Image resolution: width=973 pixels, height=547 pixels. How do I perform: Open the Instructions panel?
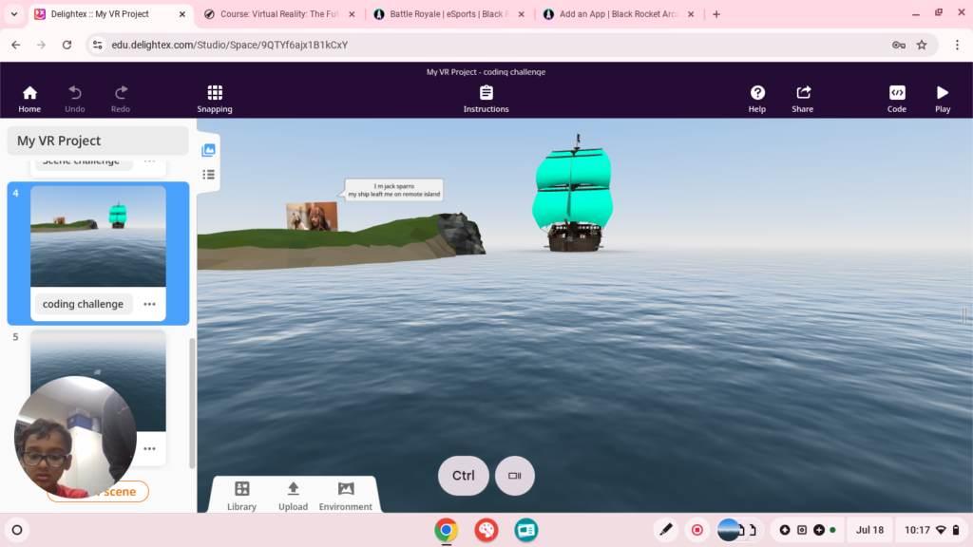click(x=486, y=99)
